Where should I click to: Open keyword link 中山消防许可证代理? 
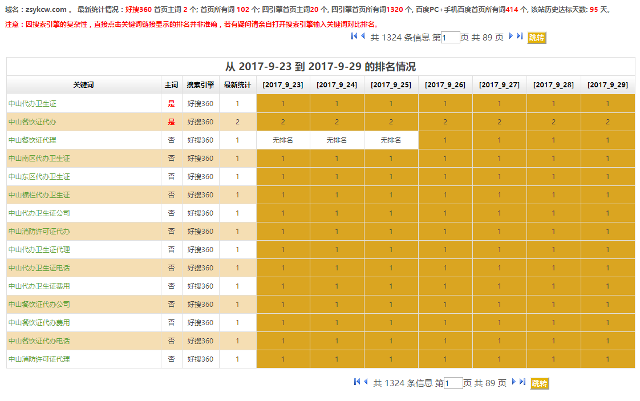pos(39,359)
